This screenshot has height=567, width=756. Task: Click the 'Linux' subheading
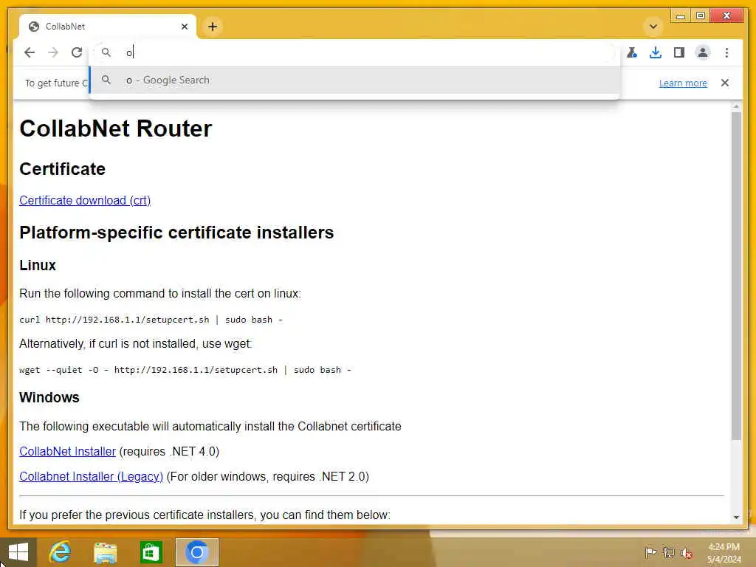pyautogui.click(x=38, y=265)
